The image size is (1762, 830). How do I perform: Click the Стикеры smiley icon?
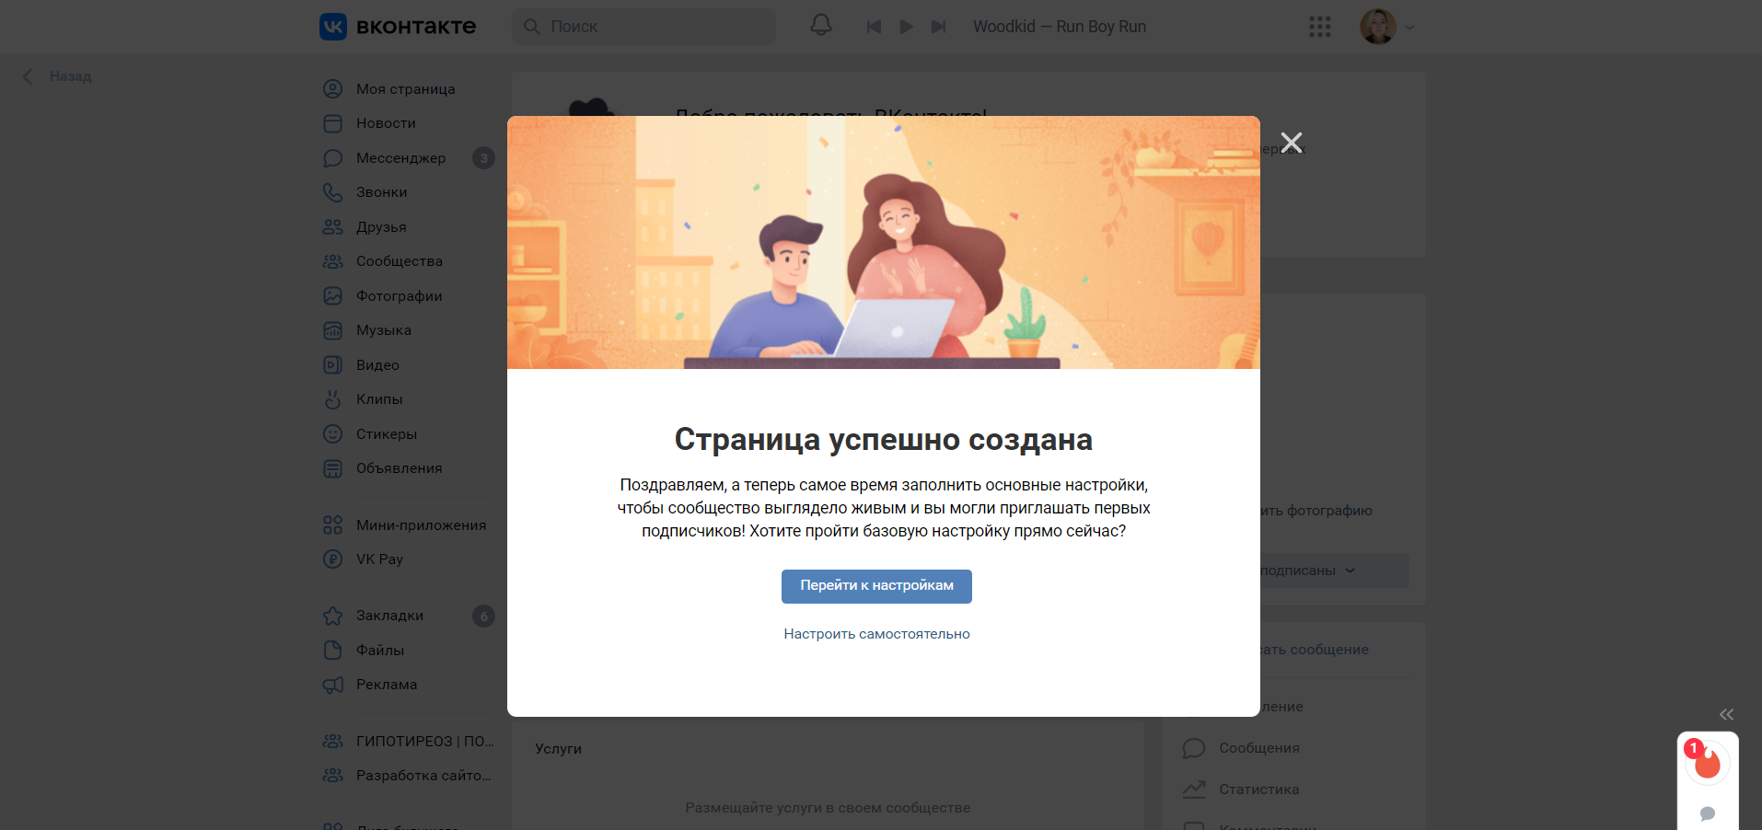332,434
